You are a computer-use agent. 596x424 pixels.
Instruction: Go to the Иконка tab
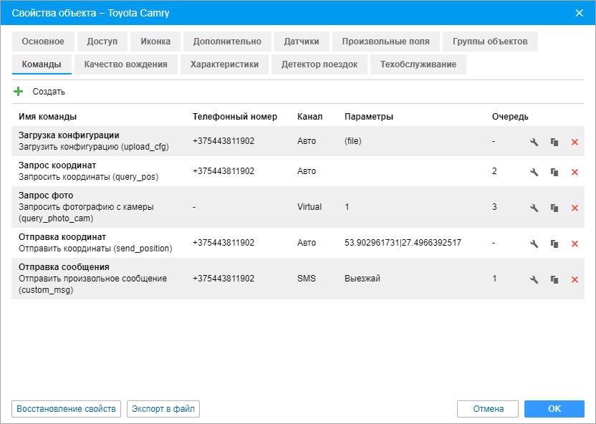pos(155,42)
